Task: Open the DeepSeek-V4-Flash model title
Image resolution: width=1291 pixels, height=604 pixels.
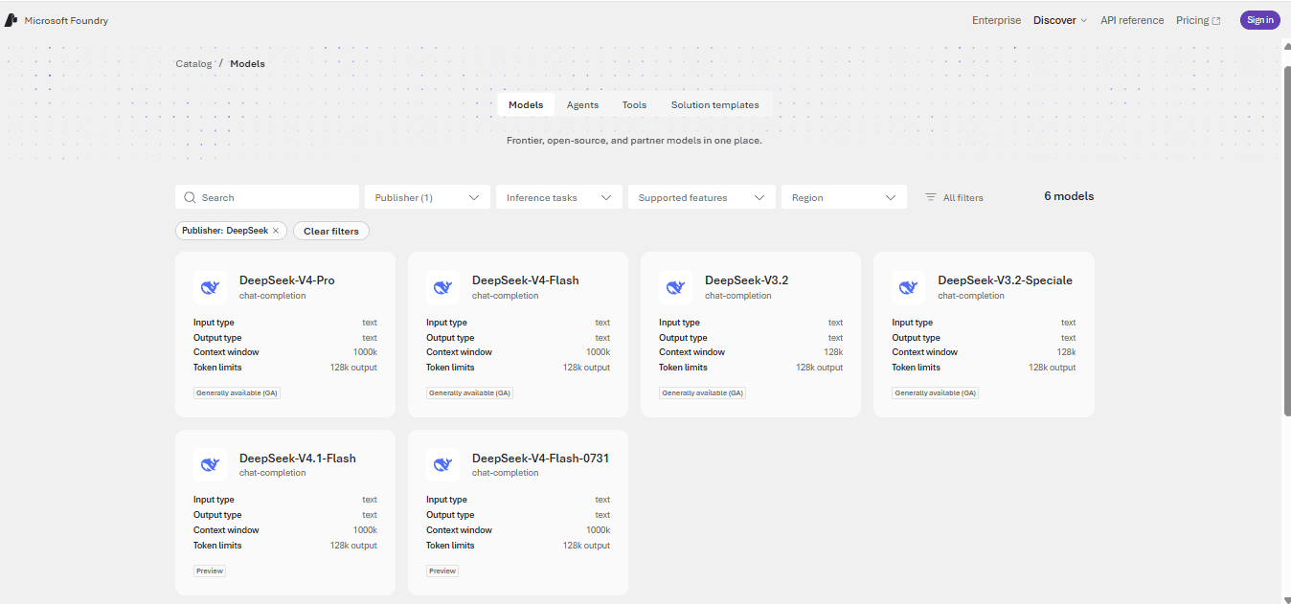Action: coord(525,280)
